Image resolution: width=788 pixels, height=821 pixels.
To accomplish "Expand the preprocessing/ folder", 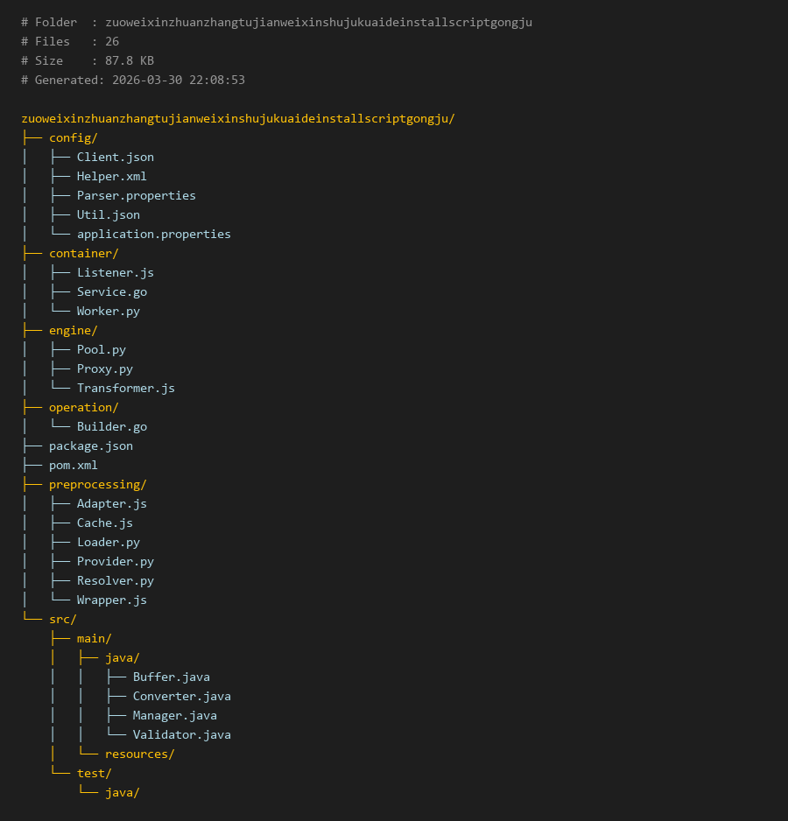I will pos(97,485).
